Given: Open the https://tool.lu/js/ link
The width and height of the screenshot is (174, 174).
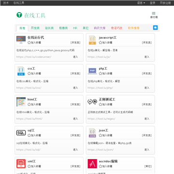Looking at the screenshot, I should (99, 57).
